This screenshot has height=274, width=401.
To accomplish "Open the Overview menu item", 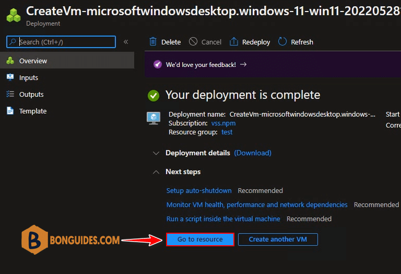I will click(x=67, y=61).
